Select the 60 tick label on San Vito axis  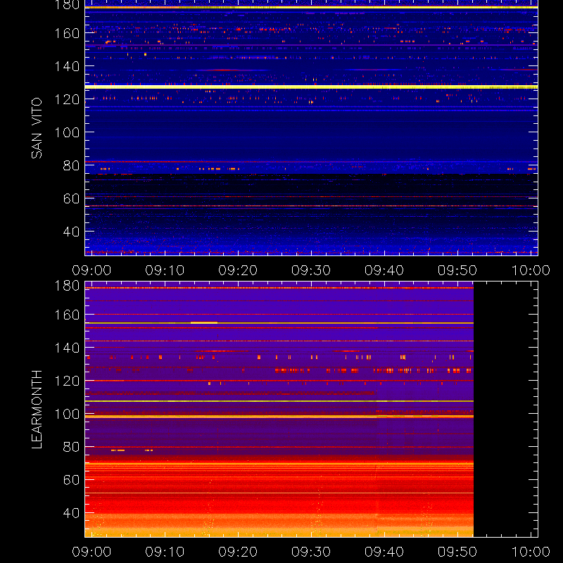(x=71, y=198)
